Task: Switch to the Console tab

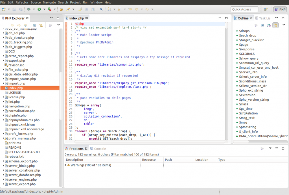Action: 100,149
